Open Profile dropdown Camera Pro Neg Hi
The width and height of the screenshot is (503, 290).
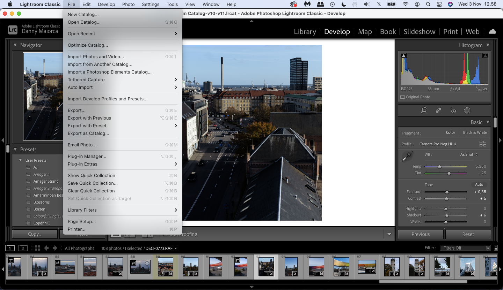click(x=438, y=144)
